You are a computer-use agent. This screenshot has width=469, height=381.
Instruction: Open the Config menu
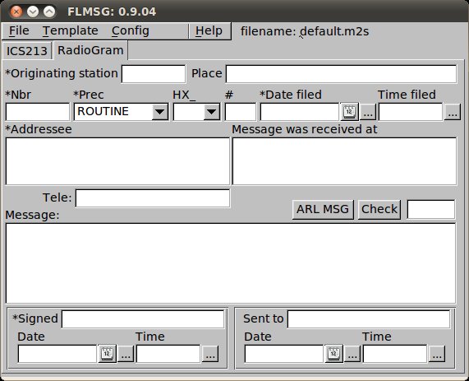pyautogui.click(x=131, y=31)
